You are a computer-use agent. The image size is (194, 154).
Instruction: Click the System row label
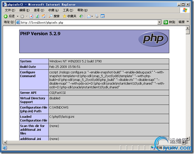26,61
